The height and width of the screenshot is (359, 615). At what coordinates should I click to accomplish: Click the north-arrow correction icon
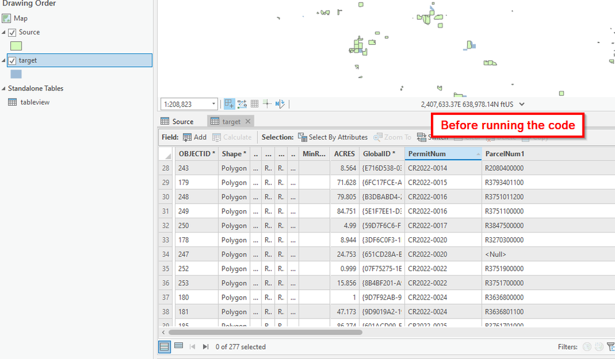279,104
